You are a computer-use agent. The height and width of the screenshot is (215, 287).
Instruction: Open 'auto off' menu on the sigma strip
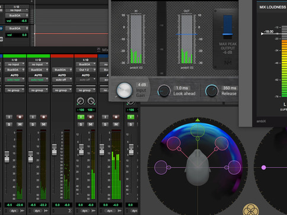pos(62,80)
